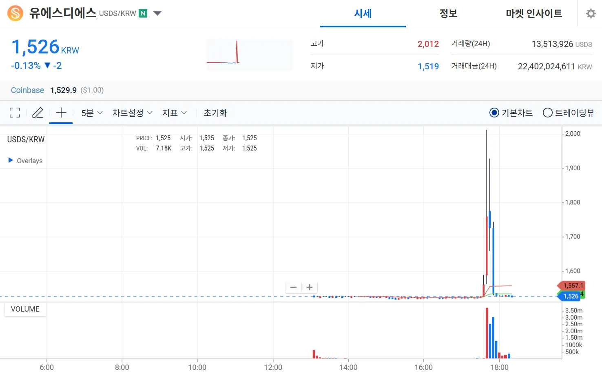This screenshot has height=376, width=602.
Task: Open the 마켓 인사이트 tab
Action: 533,13
